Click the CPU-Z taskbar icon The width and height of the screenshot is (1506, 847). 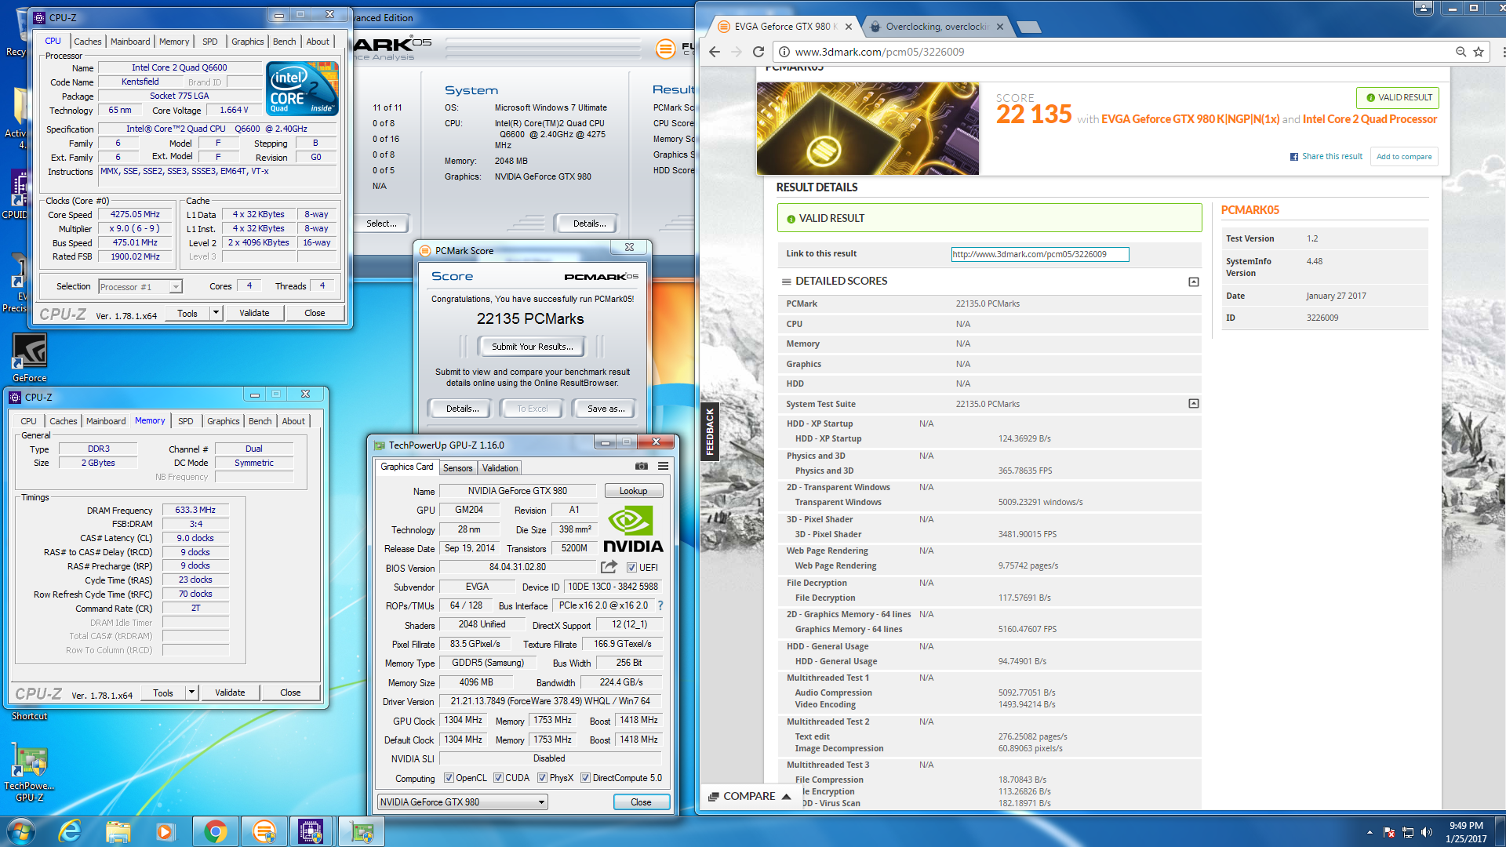point(311,831)
